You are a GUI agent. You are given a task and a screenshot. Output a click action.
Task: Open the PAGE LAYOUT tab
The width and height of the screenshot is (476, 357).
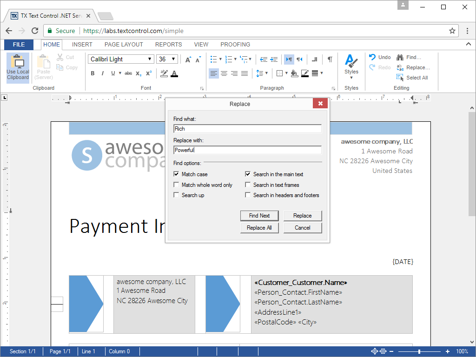point(124,45)
